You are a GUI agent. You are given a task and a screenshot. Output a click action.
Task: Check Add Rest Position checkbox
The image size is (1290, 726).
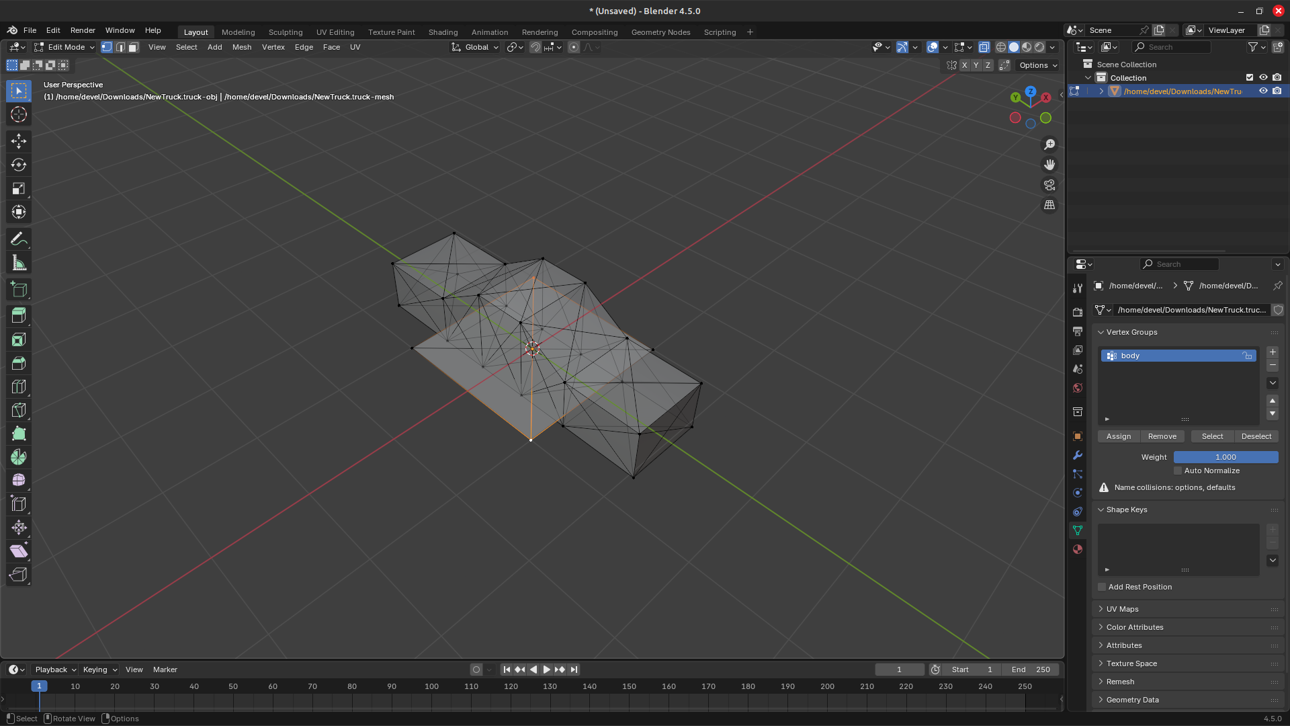(x=1102, y=587)
